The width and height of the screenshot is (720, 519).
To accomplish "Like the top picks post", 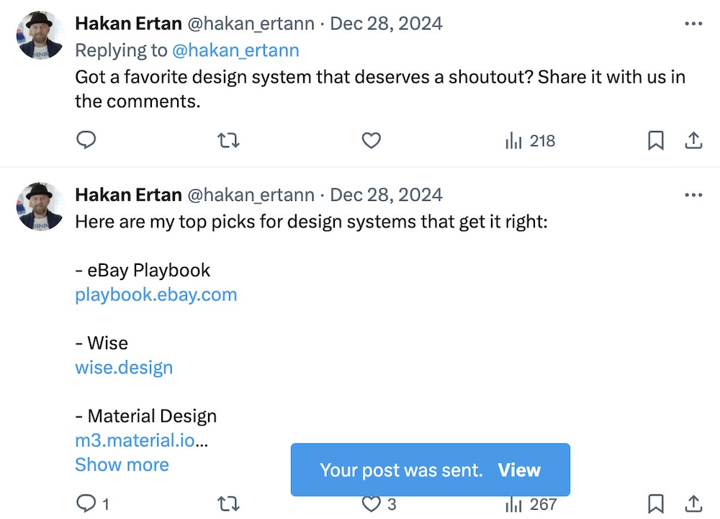I will 371,504.
